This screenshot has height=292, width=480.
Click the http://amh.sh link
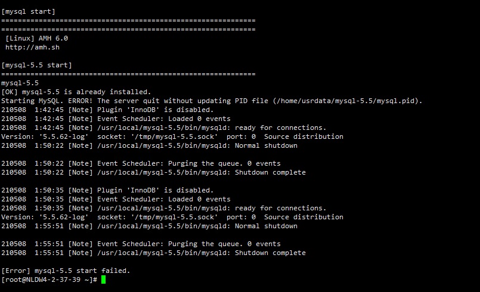pyautogui.click(x=32, y=47)
